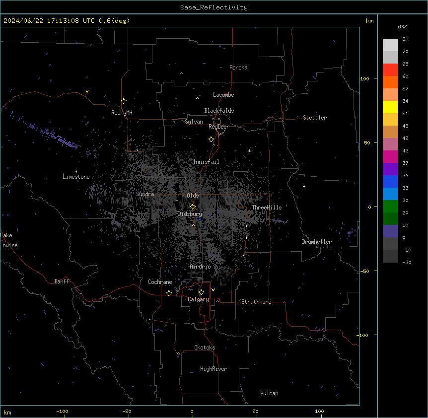This screenshot has height=418, width=428.
Task: Pick the purple 36-39 dBZ legend swatch
Action: [x=390, y=169]
